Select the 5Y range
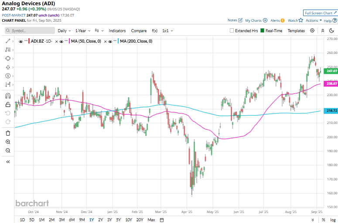Viewport: 338px width, 223px height. coord(119,220)
